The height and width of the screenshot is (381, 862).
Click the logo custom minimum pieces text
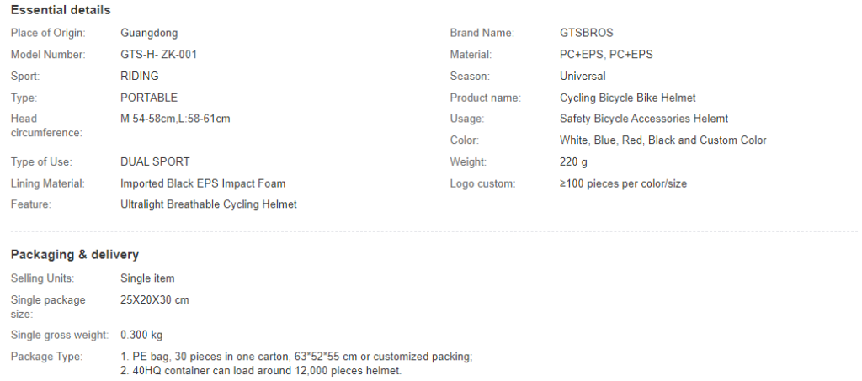click(623, 183)
